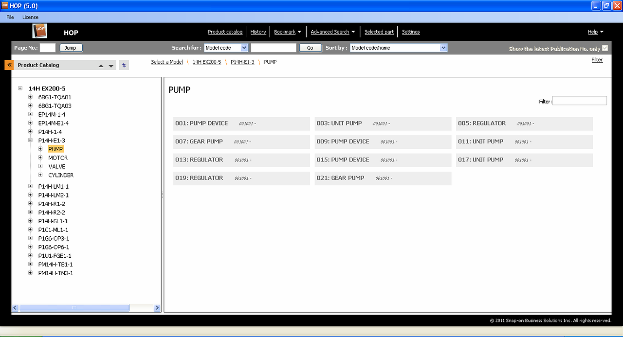The width and height of the screenshot is (623, 337).
Task: Expand the EP14M-1-4 tree node
Action: point(30,114)
